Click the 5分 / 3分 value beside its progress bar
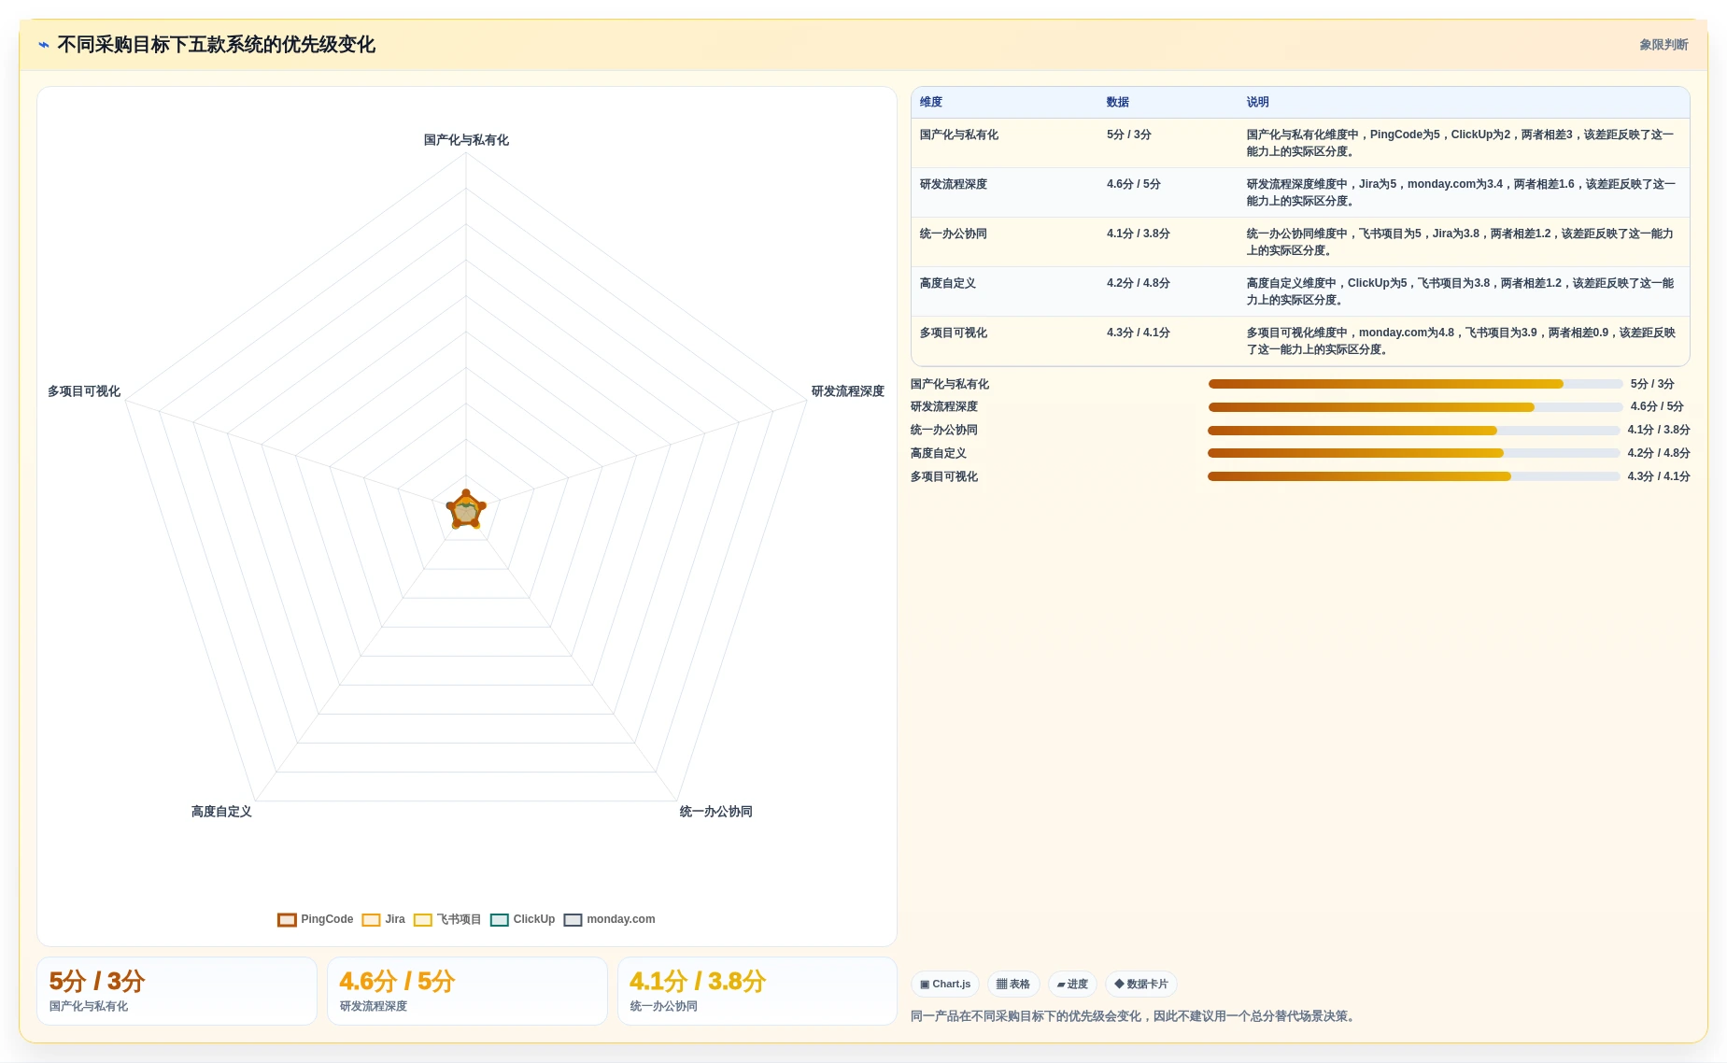The height and width of the screenshot is (1063, 1727). pos(1652,384)
